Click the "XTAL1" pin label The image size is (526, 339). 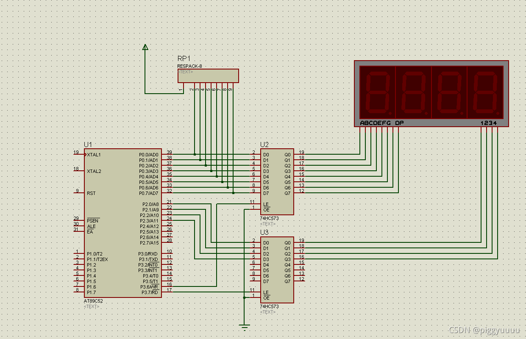(94, 155)
